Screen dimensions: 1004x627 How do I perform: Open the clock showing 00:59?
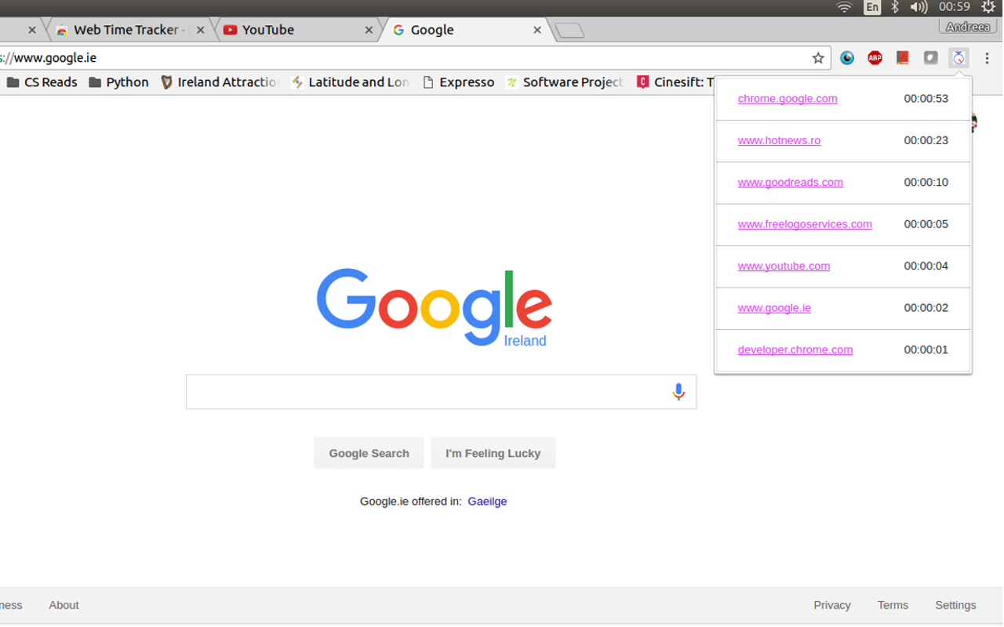pos(955,7)
